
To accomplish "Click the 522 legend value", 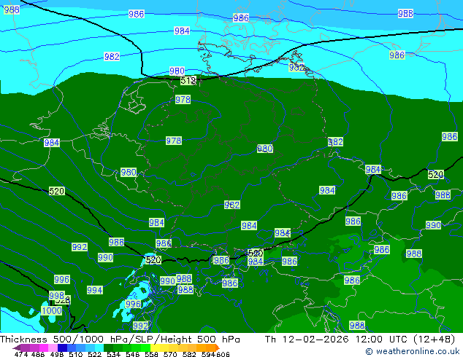I will (x=94, y=354).
